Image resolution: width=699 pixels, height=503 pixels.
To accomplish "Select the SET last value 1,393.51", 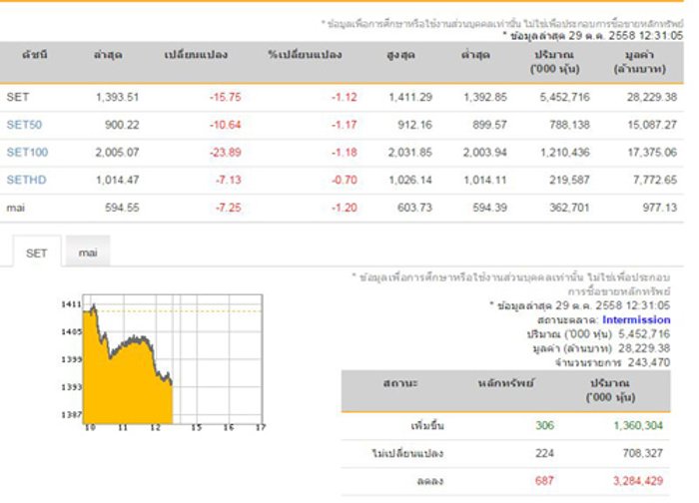I will pyautogui.click(x=117, y=97).
